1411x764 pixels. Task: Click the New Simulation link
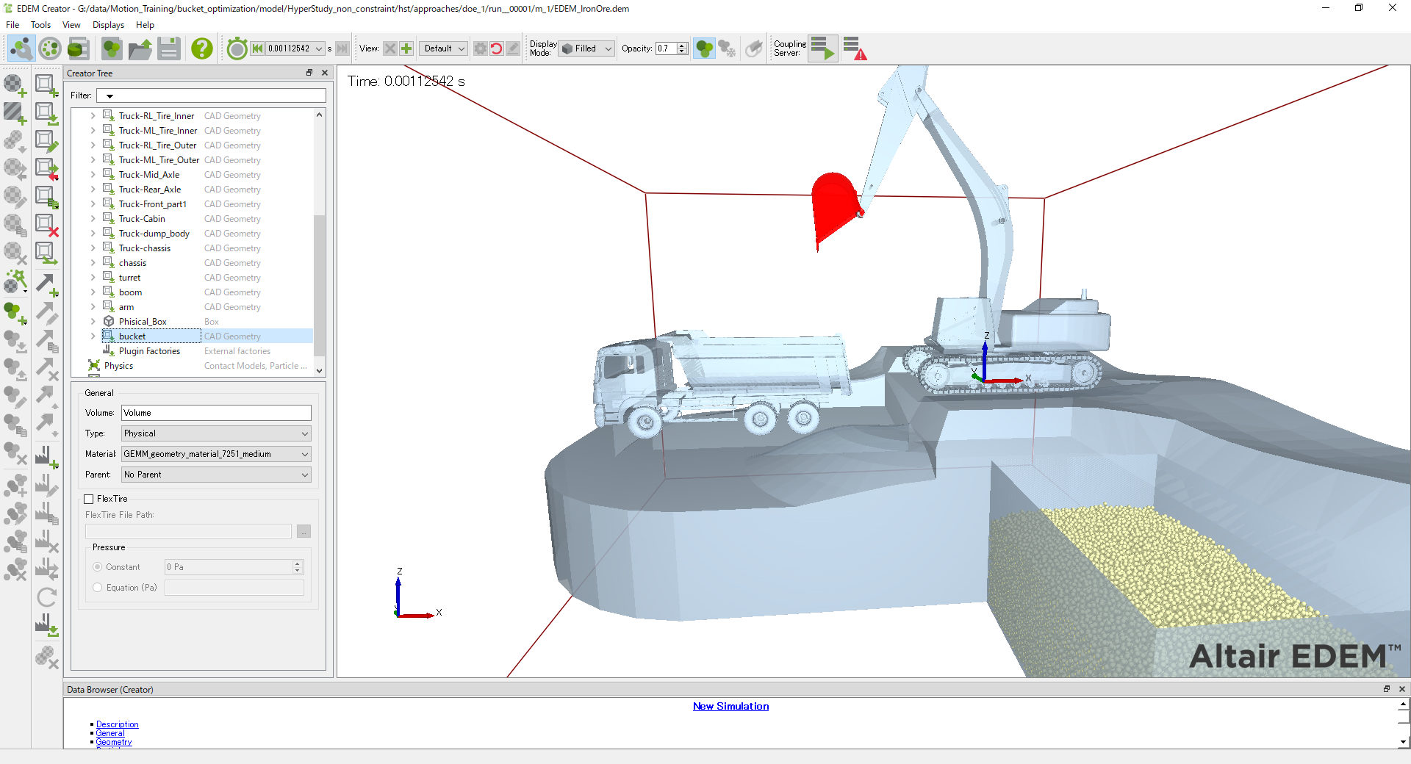pyautogui.click(x=730, y=706)
